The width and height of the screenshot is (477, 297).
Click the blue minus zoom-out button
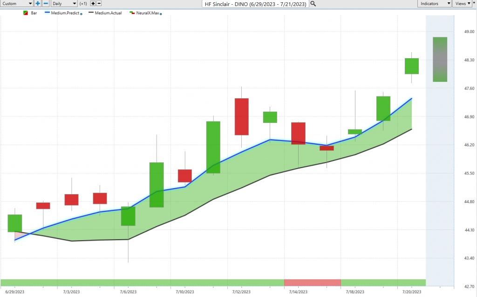46,4
